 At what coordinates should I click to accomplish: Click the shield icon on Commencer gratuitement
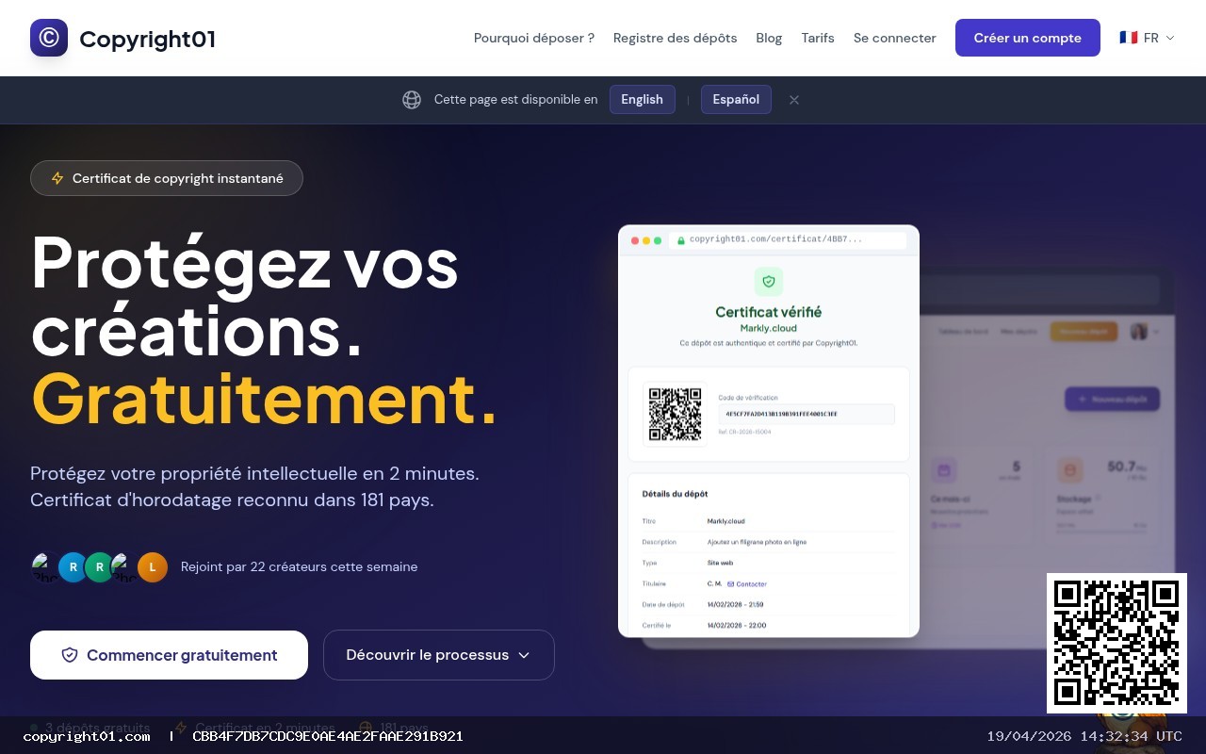point(70,655)
